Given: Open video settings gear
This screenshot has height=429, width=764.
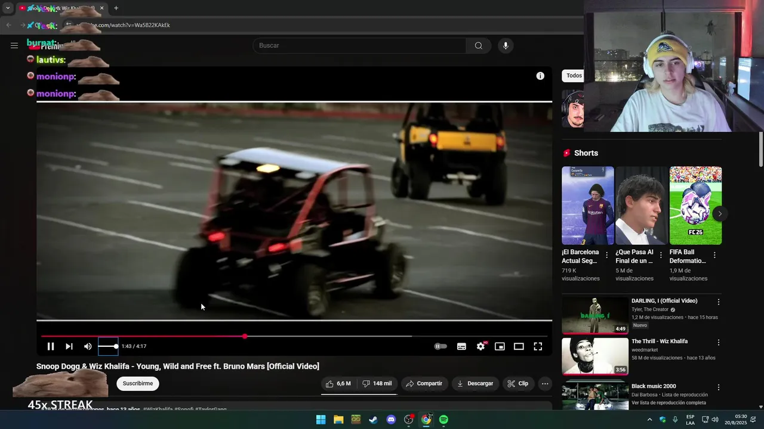Looking at the screenshot, I should pos(480,346).
